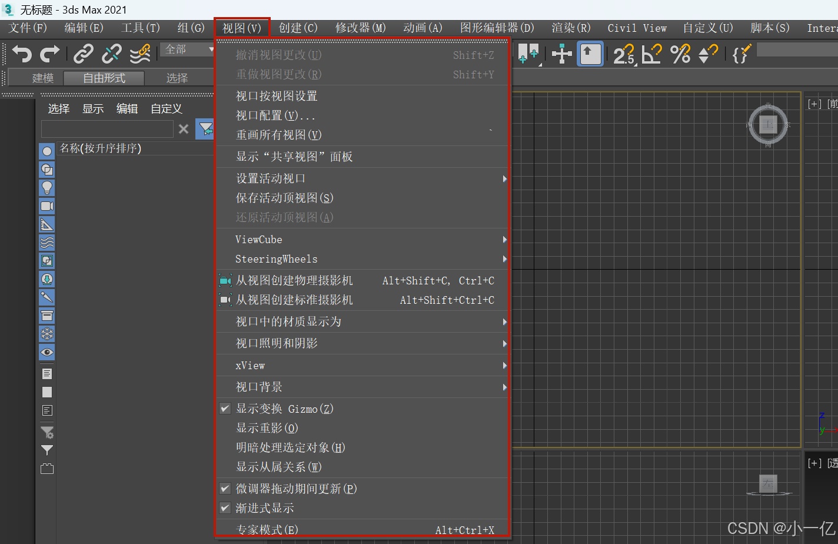Toggle display of cameras filter

[47, 206]
